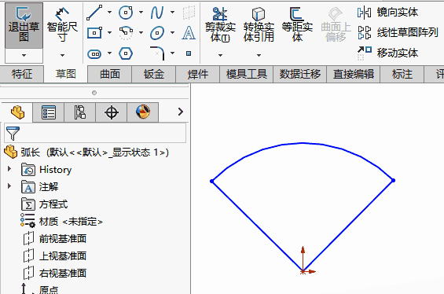Open the Slot tool dropdown arrow
The height and width of the screenshot is (294, 444).
coord(109,53)
